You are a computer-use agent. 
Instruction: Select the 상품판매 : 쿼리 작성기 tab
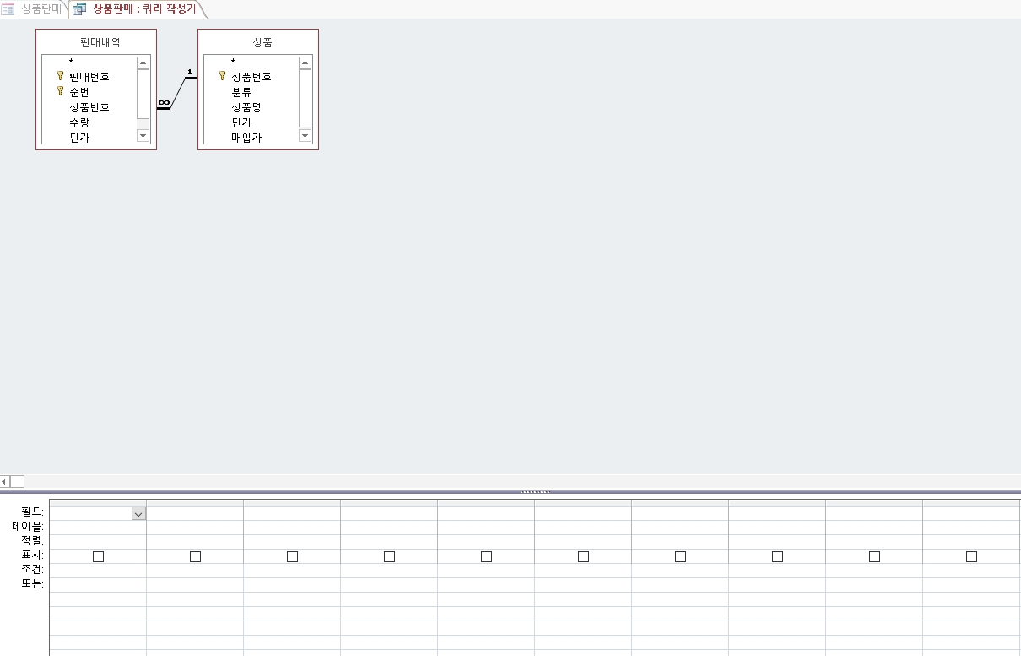(x=143, y=9)
